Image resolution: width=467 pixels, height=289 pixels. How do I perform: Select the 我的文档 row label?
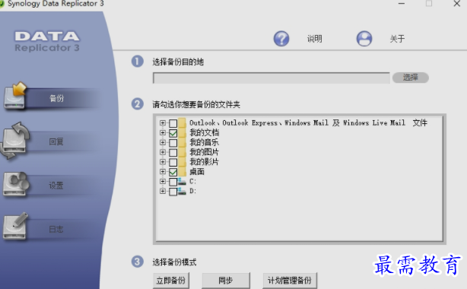coord(205,132)
